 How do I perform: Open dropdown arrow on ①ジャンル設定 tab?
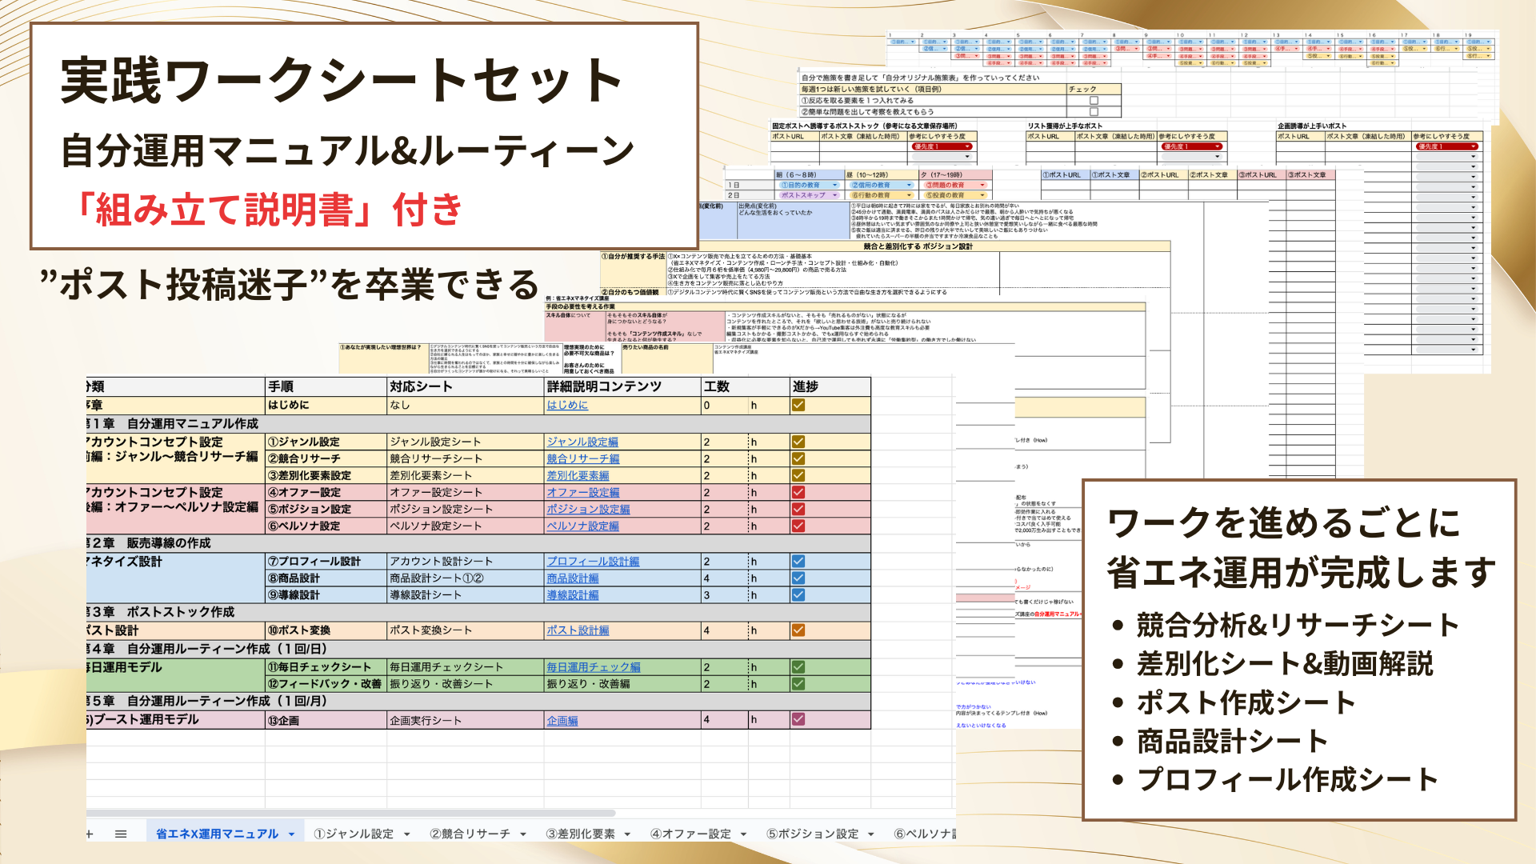[x=406, y=834]
